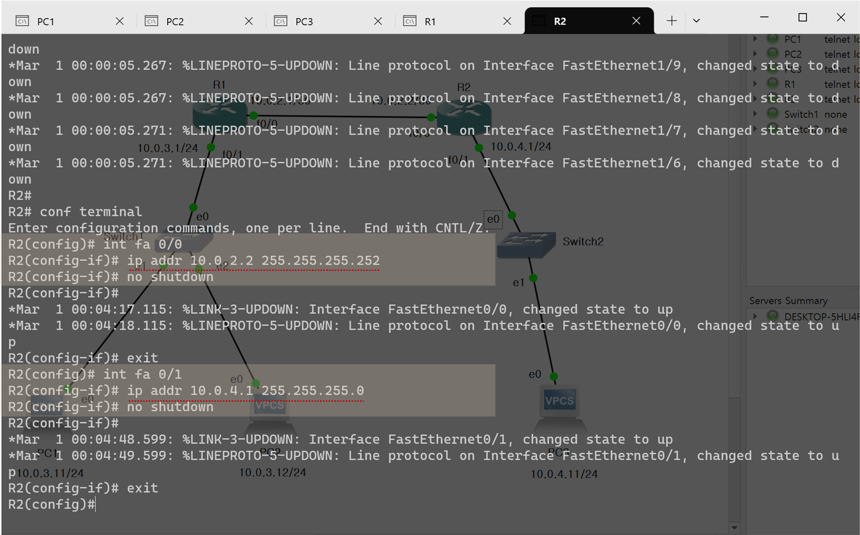Image resolution: width=860 pixels, height=535 pixels.
Task: Click the 10.0.4.1/24 address label
Action: (521, 147)
